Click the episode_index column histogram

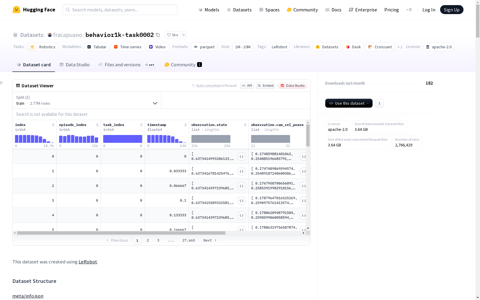point(79,139)
